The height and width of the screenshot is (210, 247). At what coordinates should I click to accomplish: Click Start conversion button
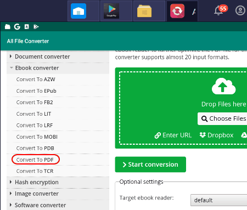150,164
